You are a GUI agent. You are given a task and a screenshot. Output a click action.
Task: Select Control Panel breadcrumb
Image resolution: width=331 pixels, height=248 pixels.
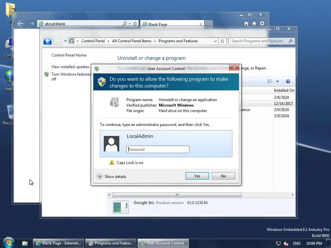[93, 41]
